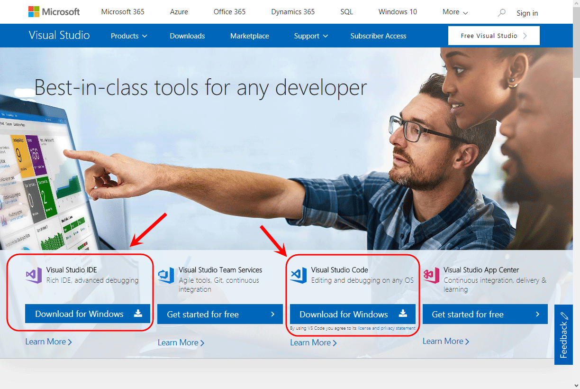
Task: Click the vertical scrollbar thumb
Action: tap(576, 43)
